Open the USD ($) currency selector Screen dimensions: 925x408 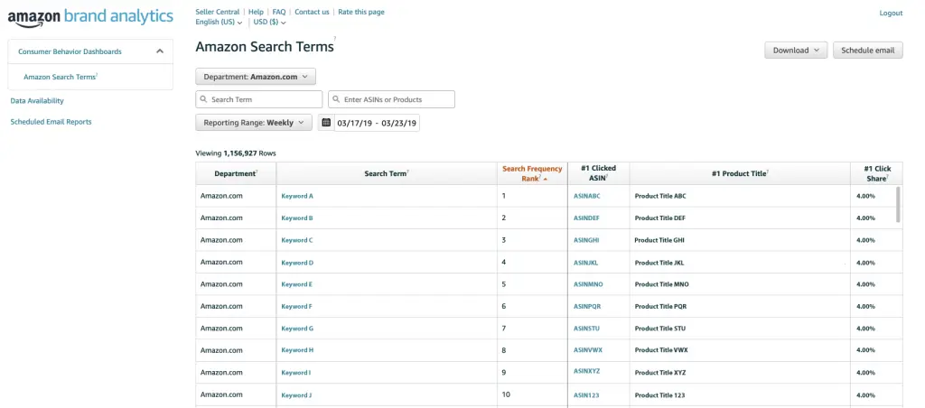269,23
